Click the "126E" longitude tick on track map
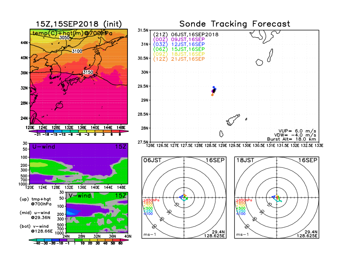 click(x=151, y=146)
